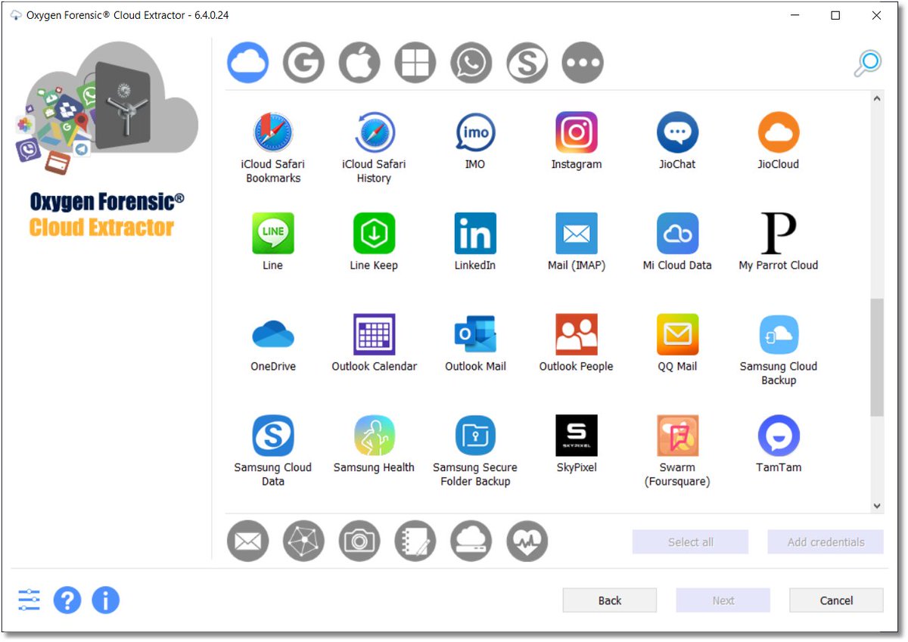Click the Add credentials button
This screenshot has width=908, height=642.
click(826, 542)
